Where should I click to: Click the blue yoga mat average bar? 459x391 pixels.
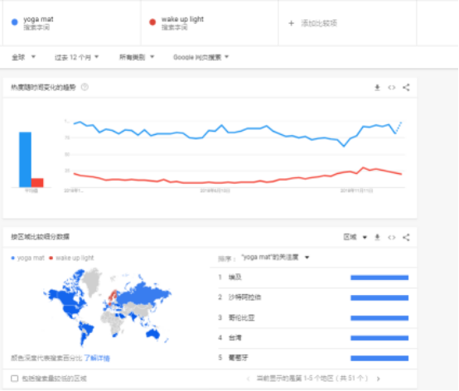[x=25, y=160]
